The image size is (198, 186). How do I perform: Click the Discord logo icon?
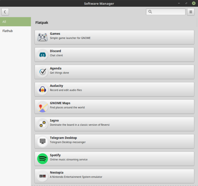coord(43,55)
